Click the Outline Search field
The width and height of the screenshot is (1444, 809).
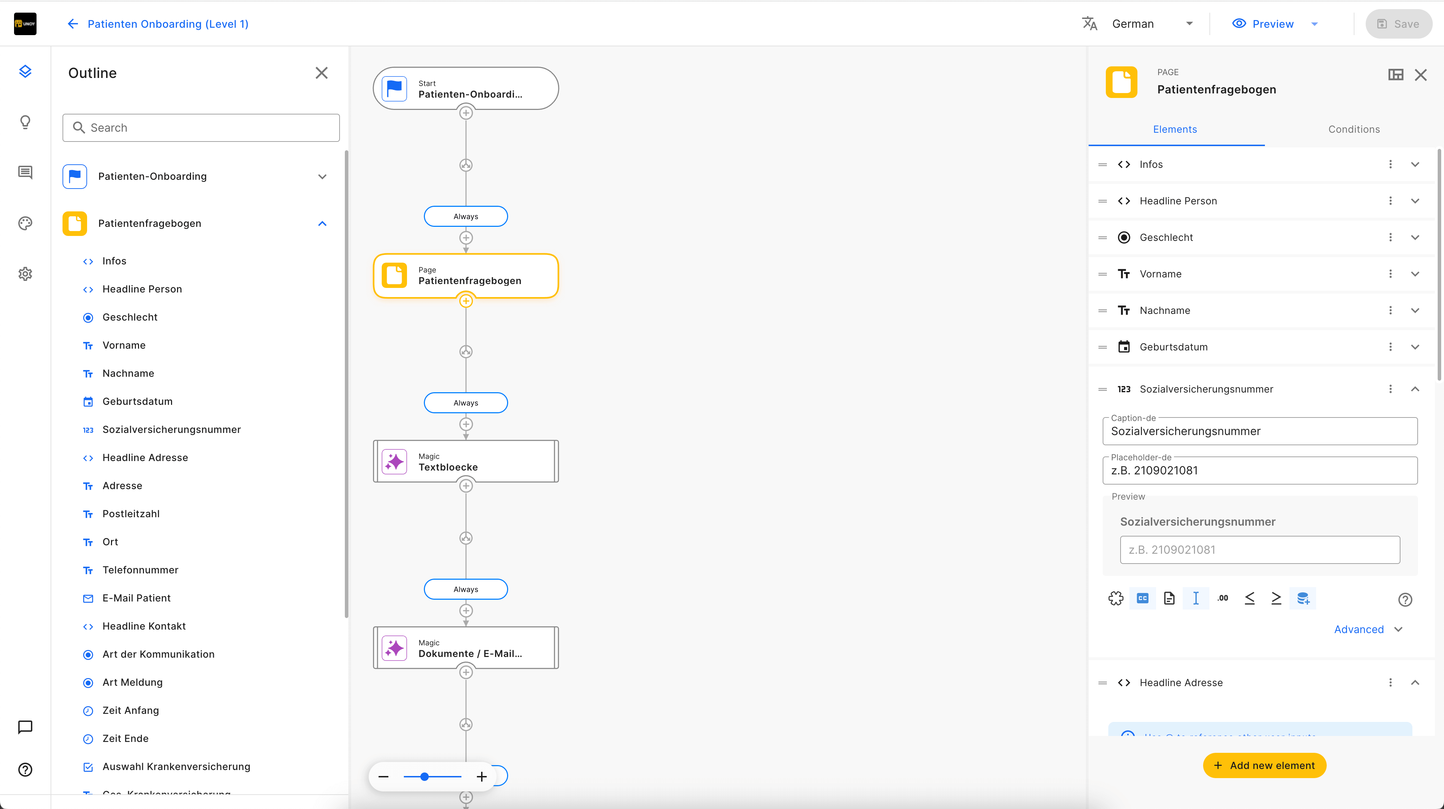point(201,128)
